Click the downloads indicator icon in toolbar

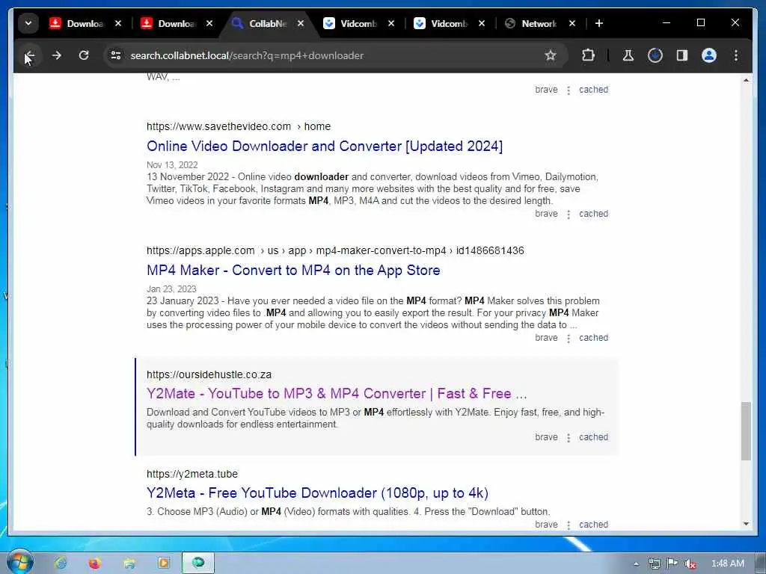pyautogui.click(x=655, y=55)
